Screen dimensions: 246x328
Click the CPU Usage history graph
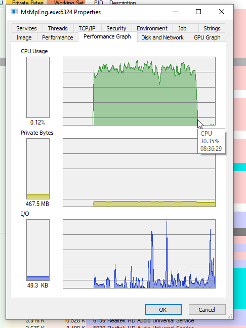[x=139, y=91]
